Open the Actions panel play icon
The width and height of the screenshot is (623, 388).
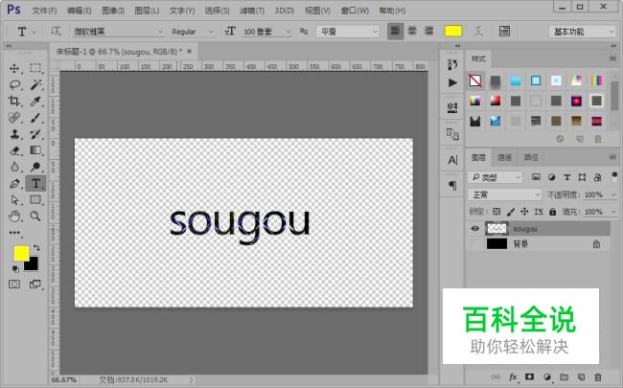(452, 82)
